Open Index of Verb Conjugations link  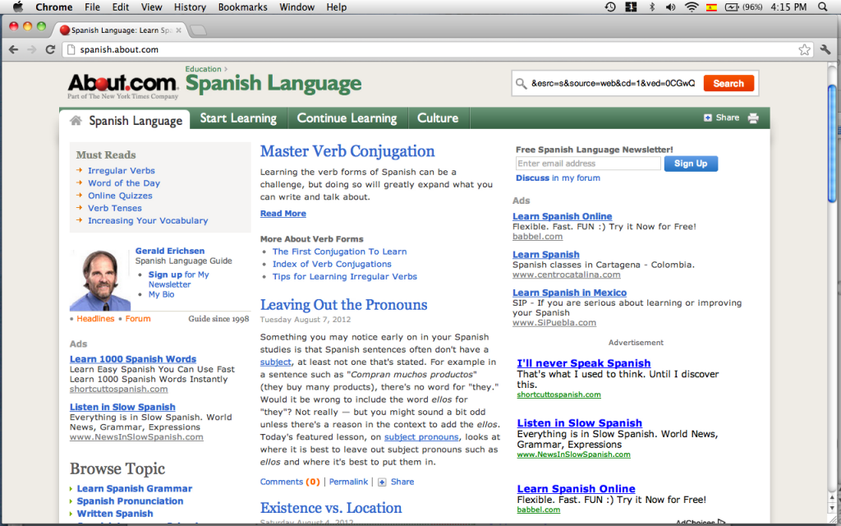click(x=332, y=264)
